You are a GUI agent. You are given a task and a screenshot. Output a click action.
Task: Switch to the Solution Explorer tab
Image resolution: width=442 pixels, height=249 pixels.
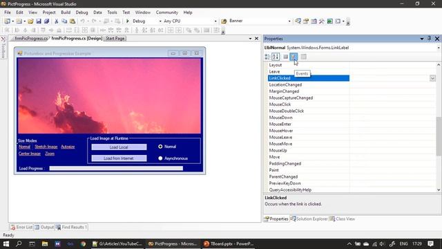[309, 219]
